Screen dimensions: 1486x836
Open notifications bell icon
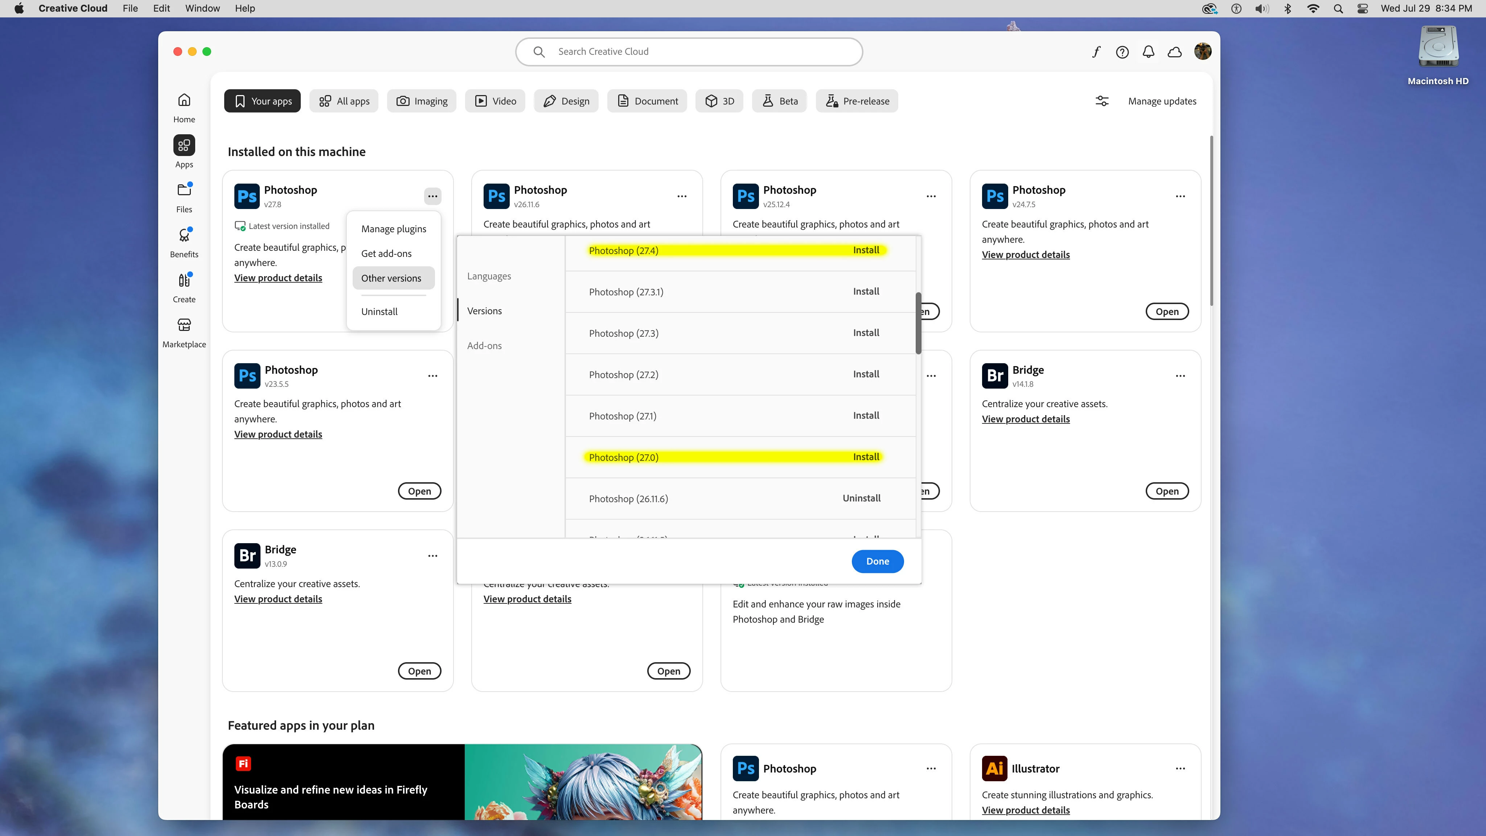coord(1149,52)
